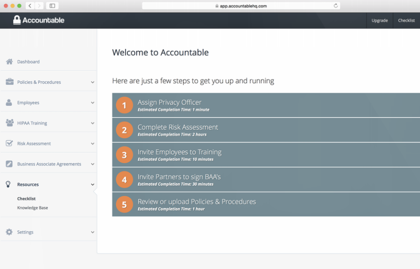Click the Risk Assessment checkmark icon
The width and height of the screenshot is (420, 269).
coord(9,143)
